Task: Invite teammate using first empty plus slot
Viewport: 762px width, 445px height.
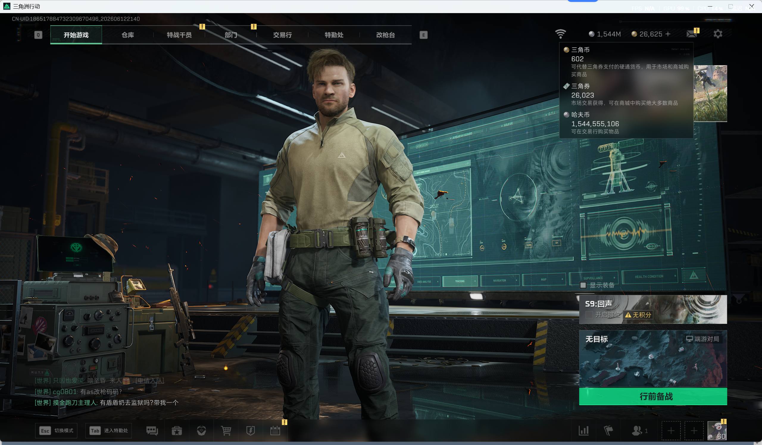Action: (x=671, y=430)
